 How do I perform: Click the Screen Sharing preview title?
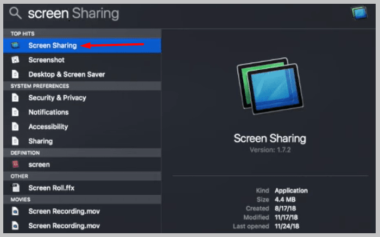coord(270,139)
